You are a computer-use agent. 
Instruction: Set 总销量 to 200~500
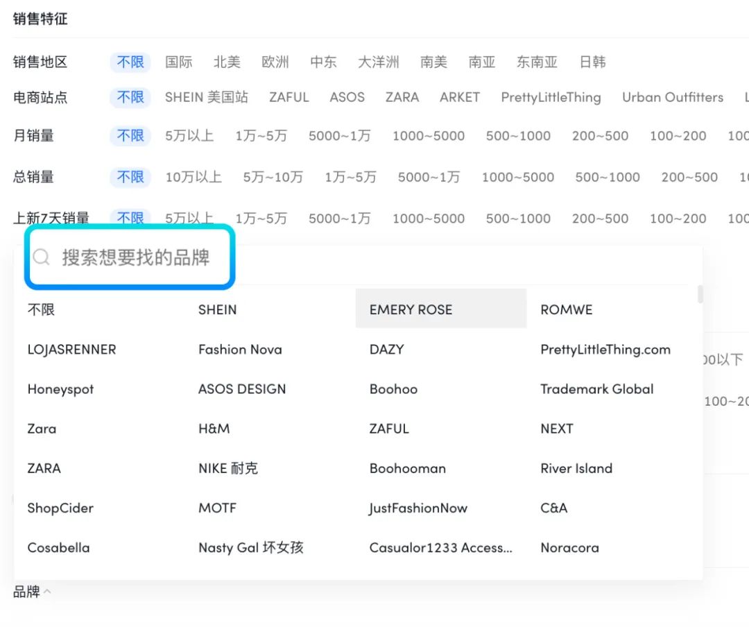(689, 177)
